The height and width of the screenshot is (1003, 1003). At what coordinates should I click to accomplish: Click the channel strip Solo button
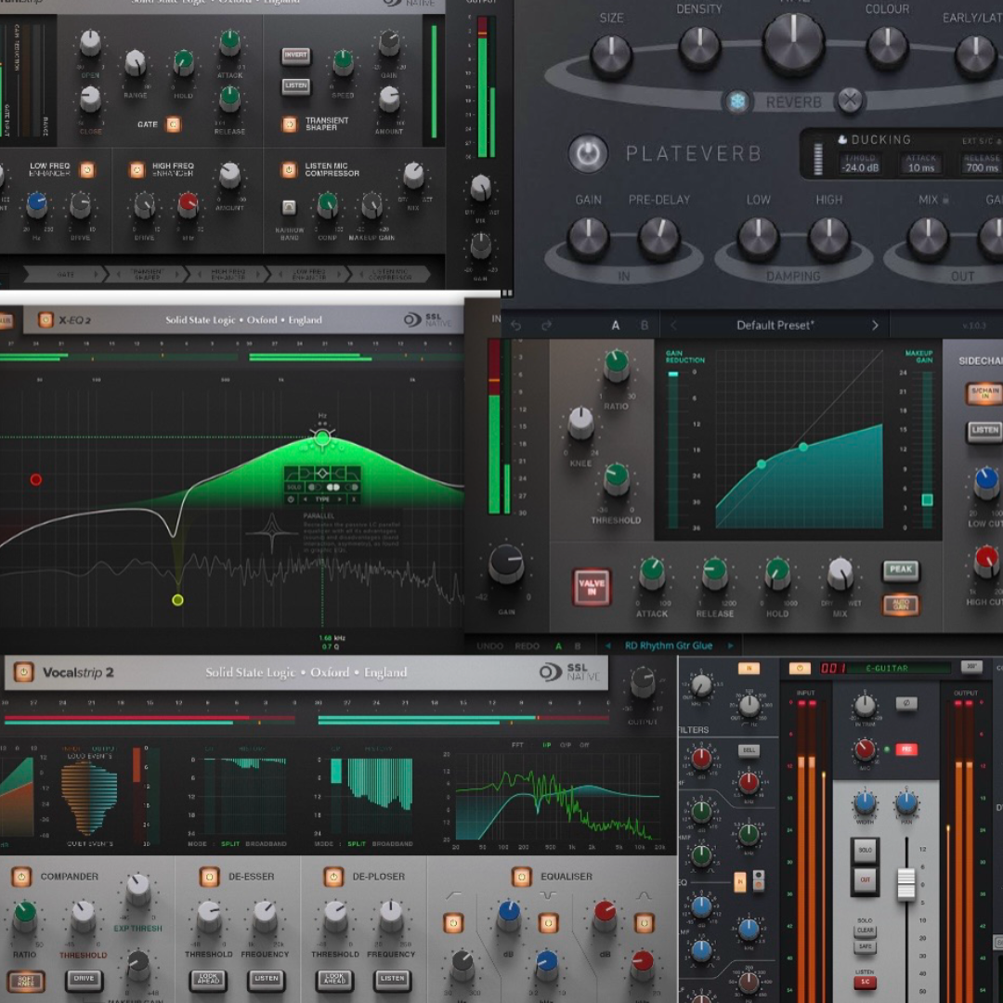865,850
